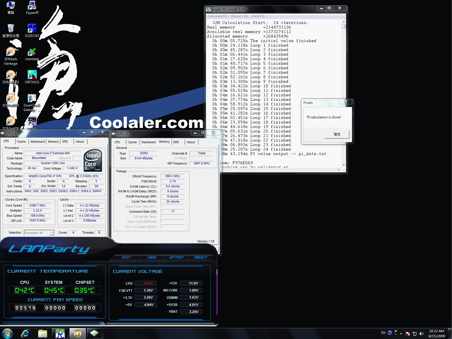Open the network tray icon
Viewport: 452px width, 339px height.
[414, 334]
